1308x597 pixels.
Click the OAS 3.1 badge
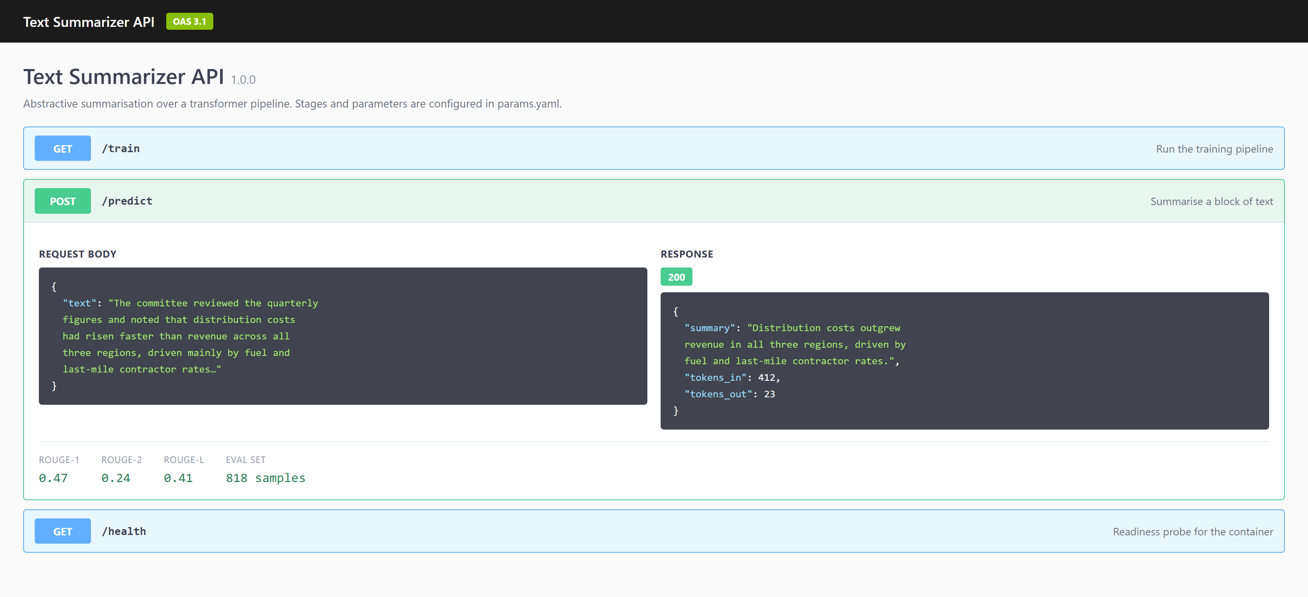[189, 21]
